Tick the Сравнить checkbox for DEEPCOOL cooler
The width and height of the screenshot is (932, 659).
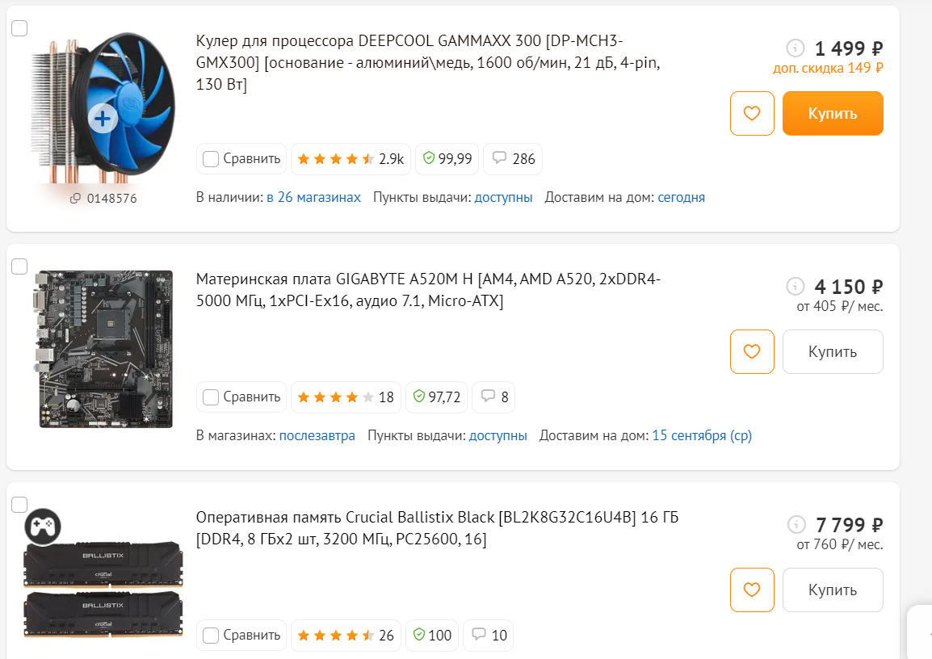coord(211,159)
